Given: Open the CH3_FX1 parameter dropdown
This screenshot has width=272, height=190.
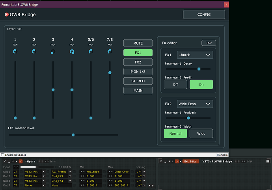Looking at the screenshot, I should (x=61, y=181).
